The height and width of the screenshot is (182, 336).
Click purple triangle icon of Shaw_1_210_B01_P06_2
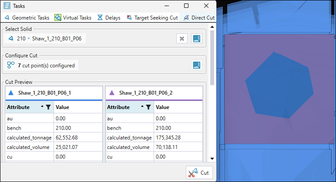(x=112, y=93)
